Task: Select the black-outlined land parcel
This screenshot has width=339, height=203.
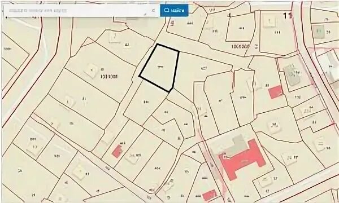Action: point(160,68)
